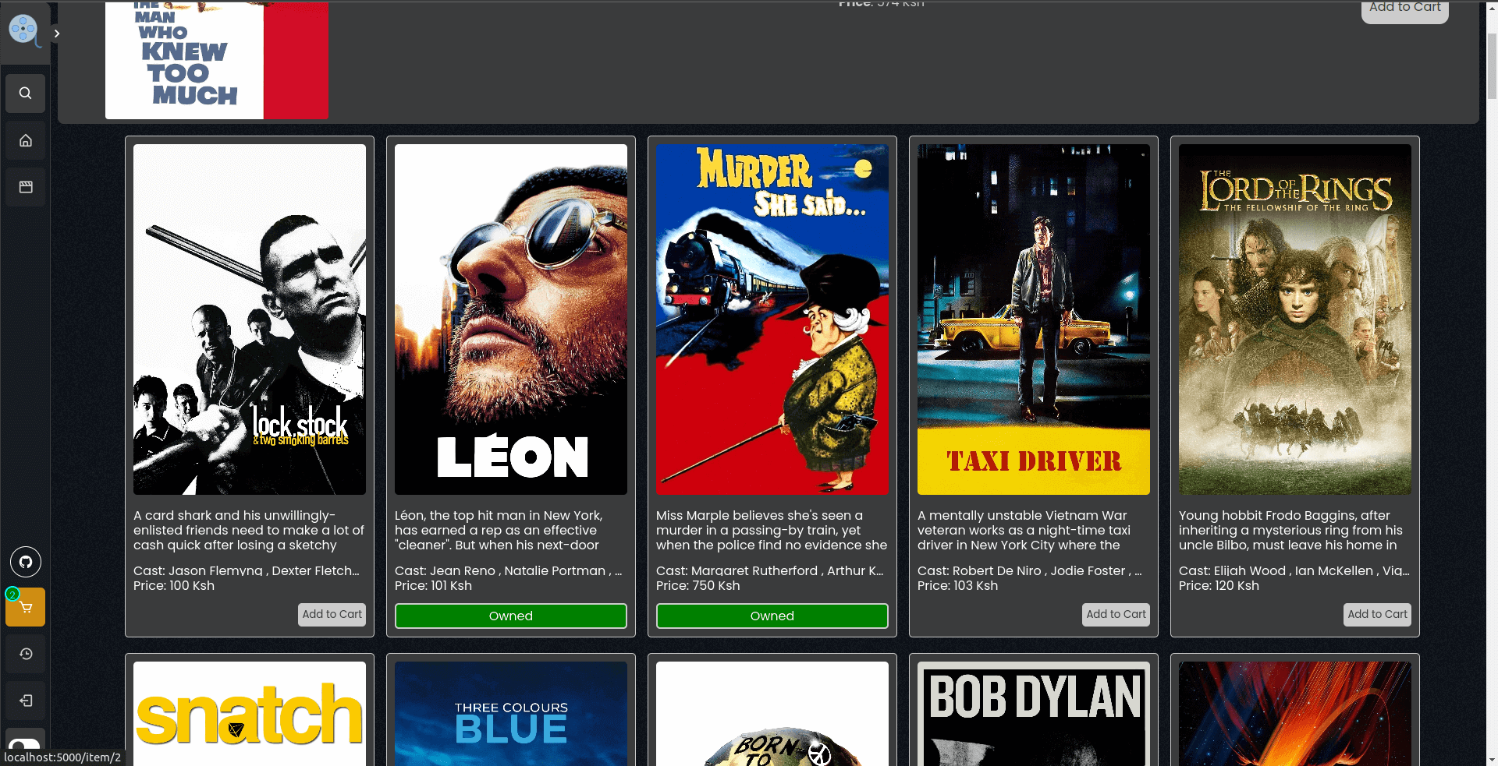Click 'Price: 120 Ksh' text
Image resolution: width=1498 pixels, height=766 pixels.
tap(1219, 585)
